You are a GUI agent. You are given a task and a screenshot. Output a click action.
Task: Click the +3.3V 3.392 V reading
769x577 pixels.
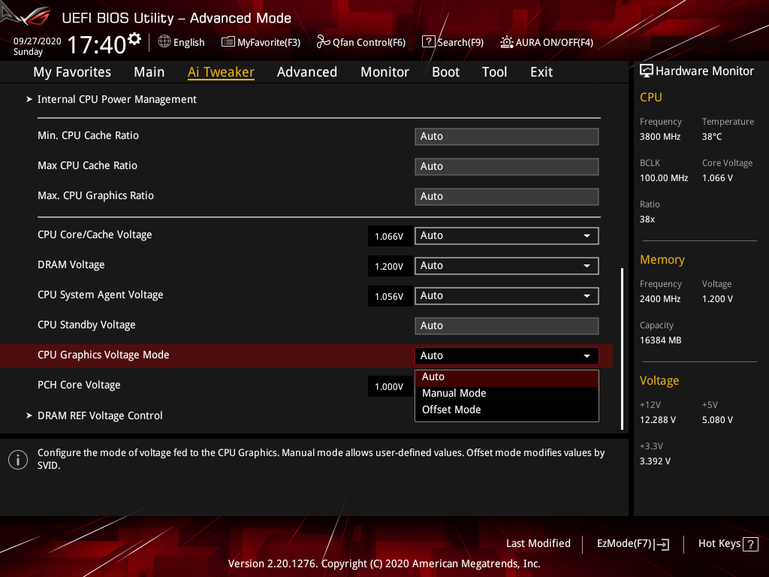655,461
